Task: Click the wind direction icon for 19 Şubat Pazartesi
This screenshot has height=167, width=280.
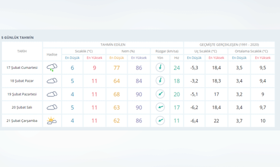Action: (x=160, y=94)
